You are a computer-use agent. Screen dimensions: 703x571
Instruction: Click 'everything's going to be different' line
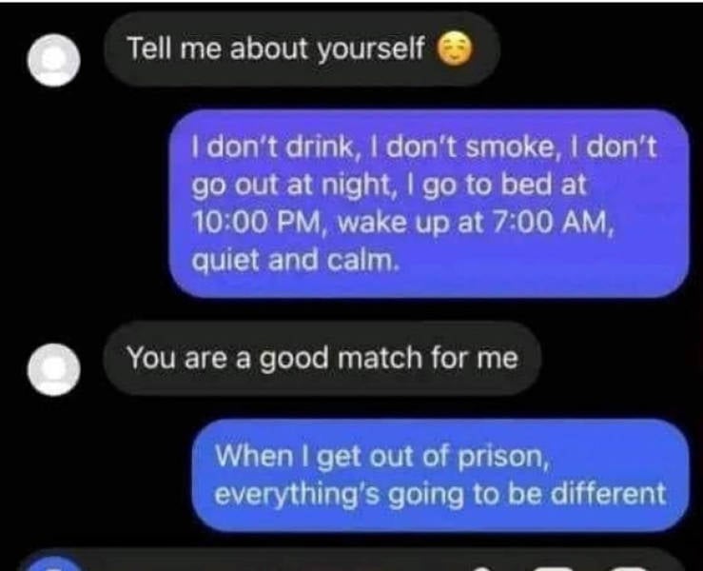[x=439, y=494]
